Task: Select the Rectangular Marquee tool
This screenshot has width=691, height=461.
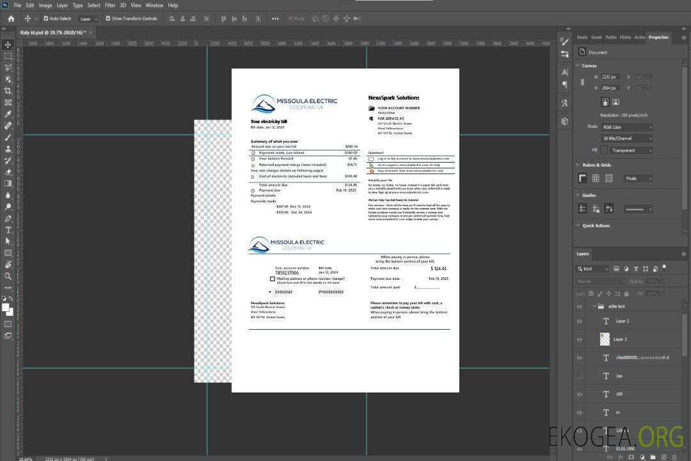Action: click(8, 56)
